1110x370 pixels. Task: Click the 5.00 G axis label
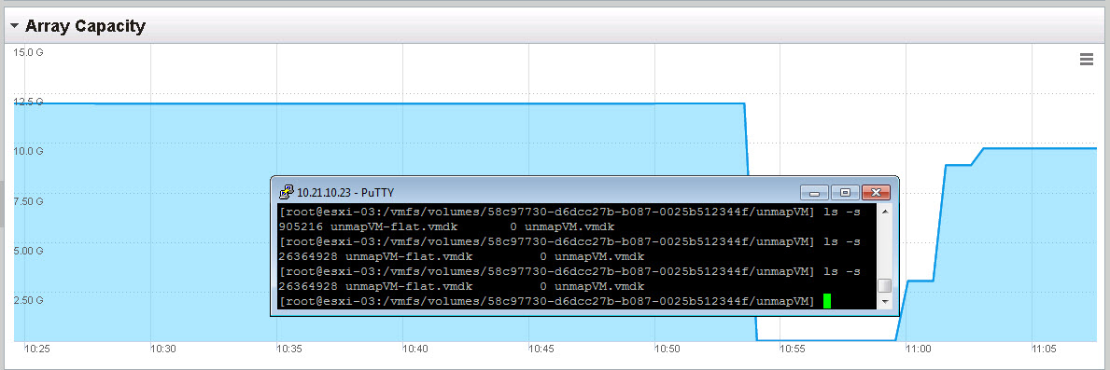pos(29,251)
